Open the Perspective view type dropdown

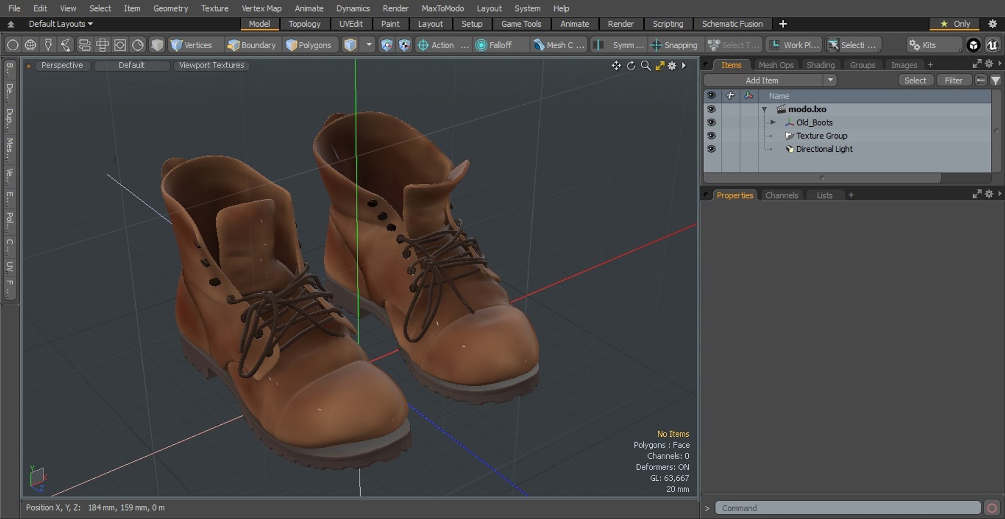62,65
